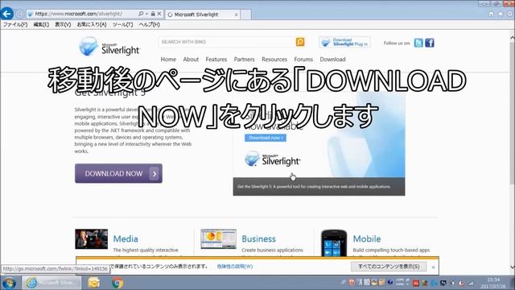Screen dimensions: 515x290
Task: Click the lock security icon in the address bar
Action: pyautogui.click(x=153, y=14)
